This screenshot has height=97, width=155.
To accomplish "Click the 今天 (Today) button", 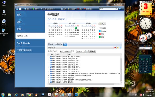I will pos(102,24).
